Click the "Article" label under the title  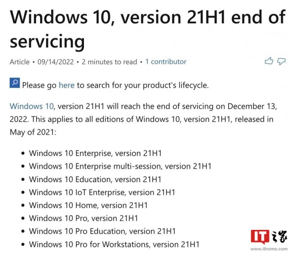coord(20,62)
